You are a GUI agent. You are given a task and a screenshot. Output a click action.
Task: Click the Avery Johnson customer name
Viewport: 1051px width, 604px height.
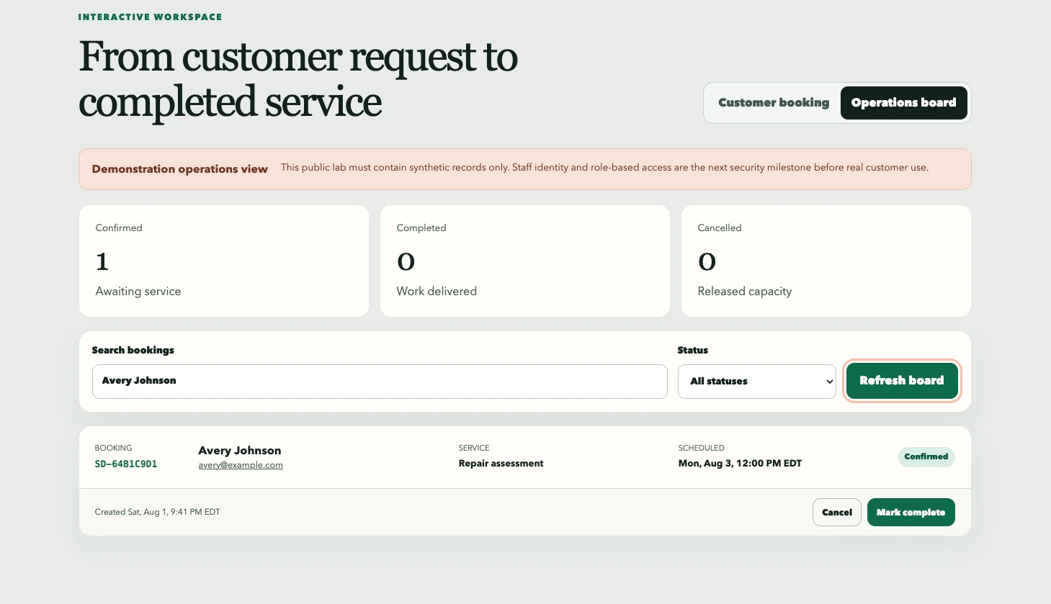click(x=240, y=451)
